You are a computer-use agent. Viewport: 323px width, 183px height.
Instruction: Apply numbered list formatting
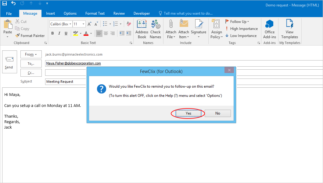pos(116,24)
